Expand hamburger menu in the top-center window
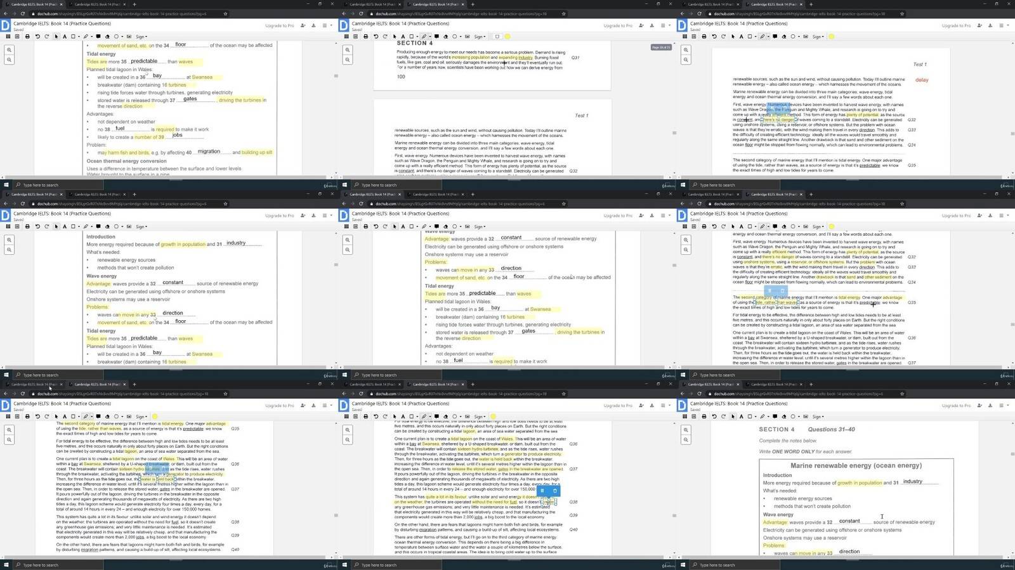The image size is (1015, 570). point(663,25)
